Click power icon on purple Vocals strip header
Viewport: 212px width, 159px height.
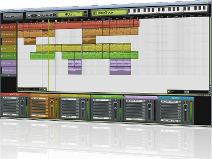click(125, 97)
